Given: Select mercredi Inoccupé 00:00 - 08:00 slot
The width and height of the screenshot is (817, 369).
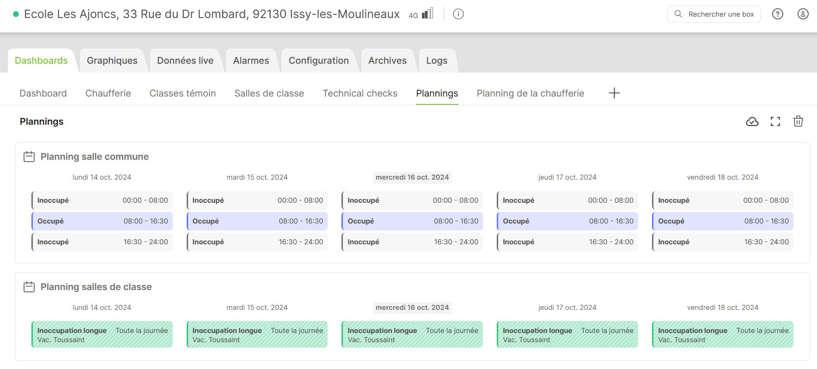Looking at the screenshot, I should (x=412, y=200).
